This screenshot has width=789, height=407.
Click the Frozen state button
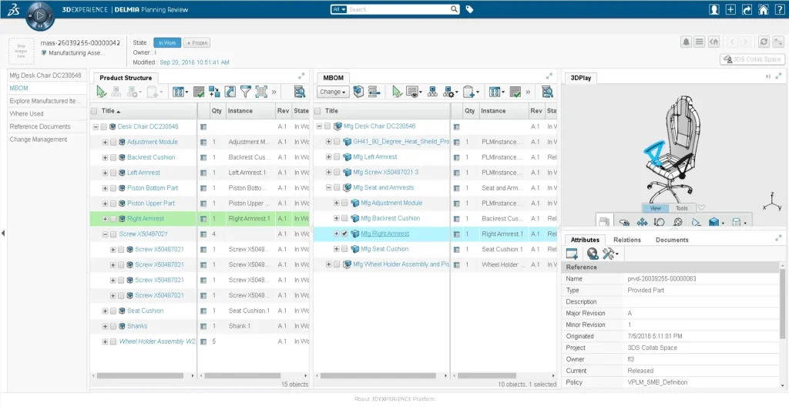[x=197, y=43]
